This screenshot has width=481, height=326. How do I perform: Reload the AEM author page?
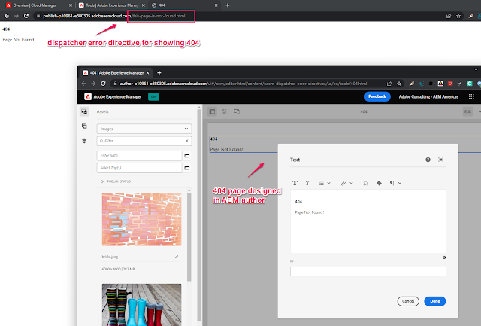click(104, 84)
